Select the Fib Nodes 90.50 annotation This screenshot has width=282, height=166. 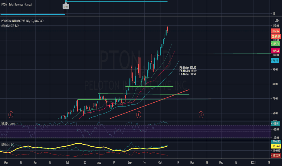pyautogui.click(x=188, y=74)
